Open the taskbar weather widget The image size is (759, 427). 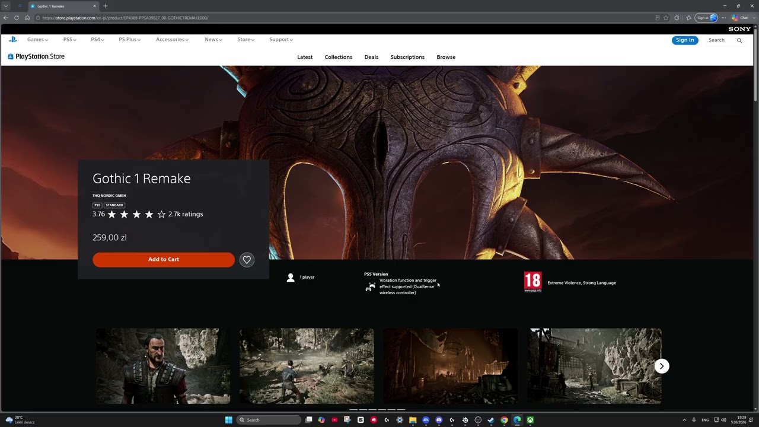(20, 420)
